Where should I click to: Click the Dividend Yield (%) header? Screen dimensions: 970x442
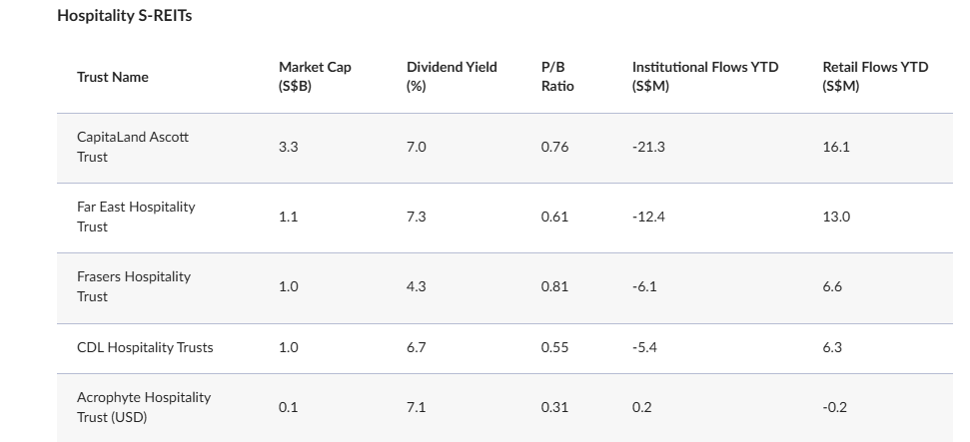tap(451, 77)
